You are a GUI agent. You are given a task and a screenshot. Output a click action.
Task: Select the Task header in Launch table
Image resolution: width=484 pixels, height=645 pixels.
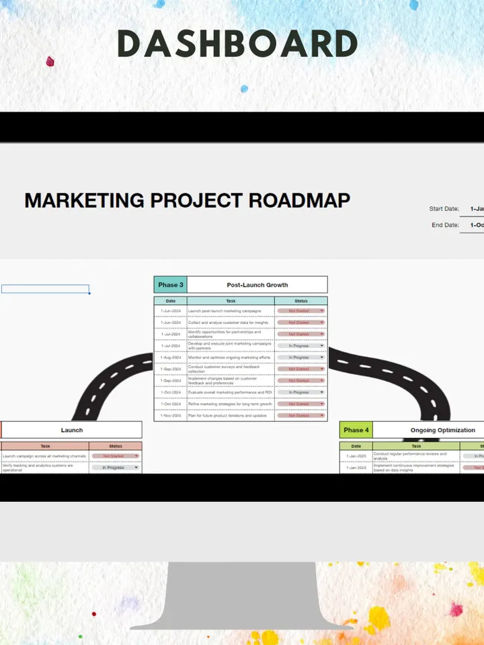pyautogui.click(x=45, y=446)
